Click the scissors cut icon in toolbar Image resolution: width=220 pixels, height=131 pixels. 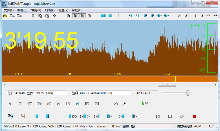click(x=33, y=16)
